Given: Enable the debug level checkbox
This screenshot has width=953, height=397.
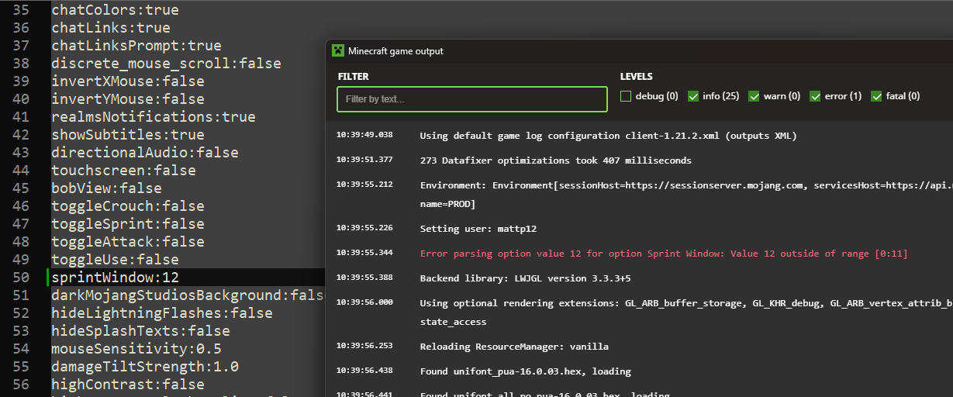Looking at the screenshot, I should tap(626, 96).
